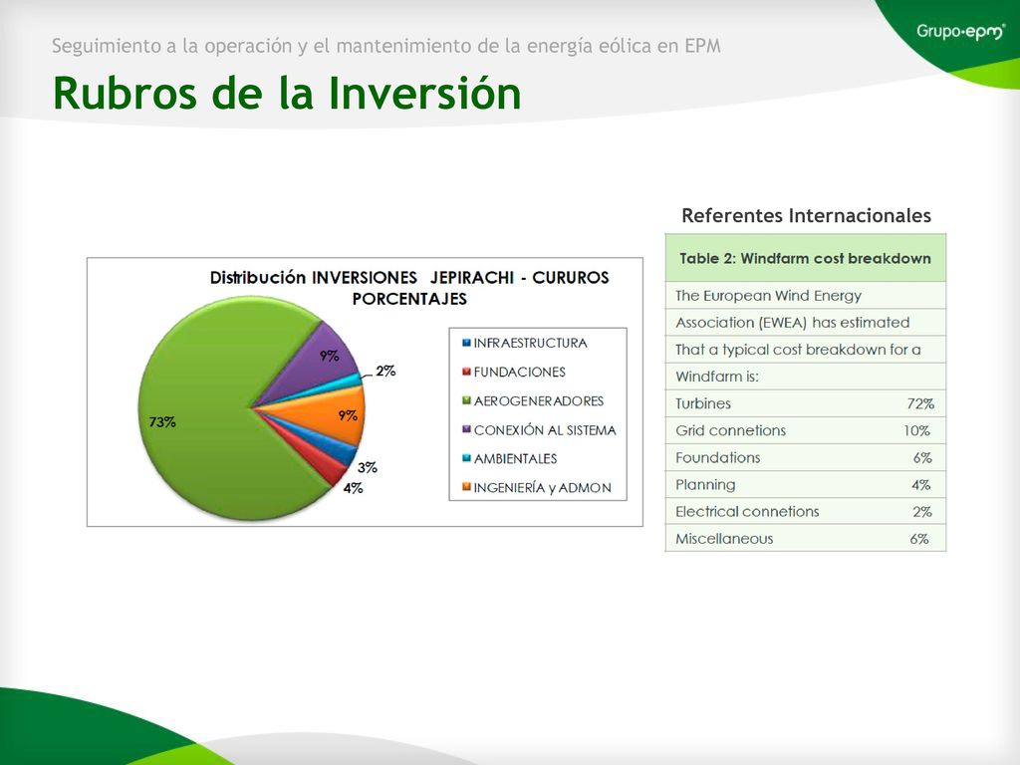Click the 4% value in Planning row

click(920, 485)
